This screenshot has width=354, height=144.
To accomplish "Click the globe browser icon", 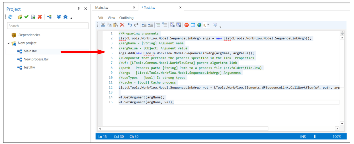I will pos(199,25).
